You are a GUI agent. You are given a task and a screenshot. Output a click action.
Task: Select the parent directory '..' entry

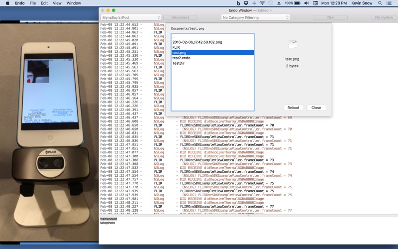coord(213,37)
